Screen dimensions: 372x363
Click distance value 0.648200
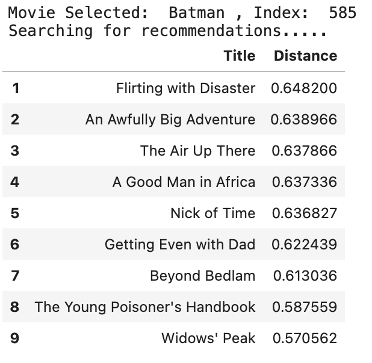click(304, 88)
